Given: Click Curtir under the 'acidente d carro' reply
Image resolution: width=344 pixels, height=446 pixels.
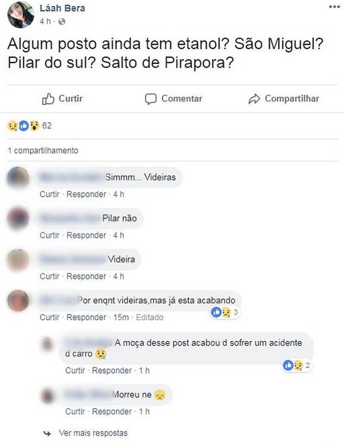Looking at the screenshot, I should (x=75, y=370).
